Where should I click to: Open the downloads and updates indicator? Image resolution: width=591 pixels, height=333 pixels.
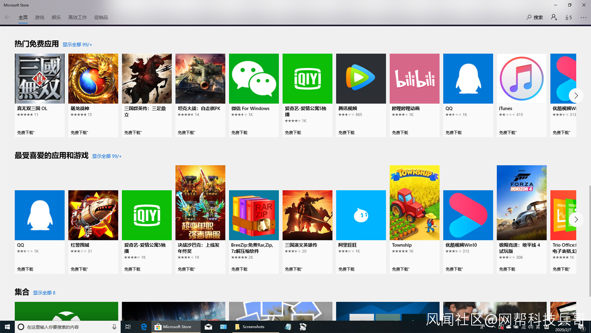tap(569, 17)
